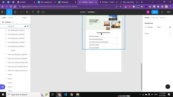Image resolution: width=173 pixels, height=97 pixels.
Task: Open the browser extensions puzzle icon
Action: pyautogui.click(x=158, y=6)
